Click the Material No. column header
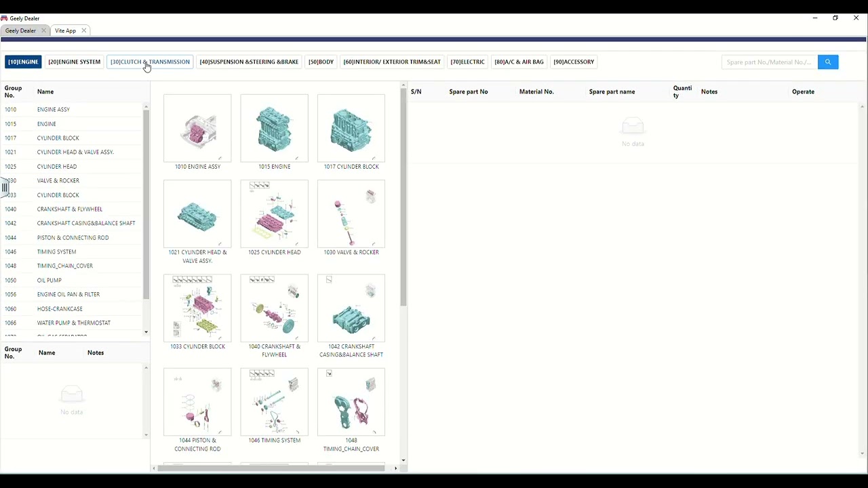 point(536,91)
